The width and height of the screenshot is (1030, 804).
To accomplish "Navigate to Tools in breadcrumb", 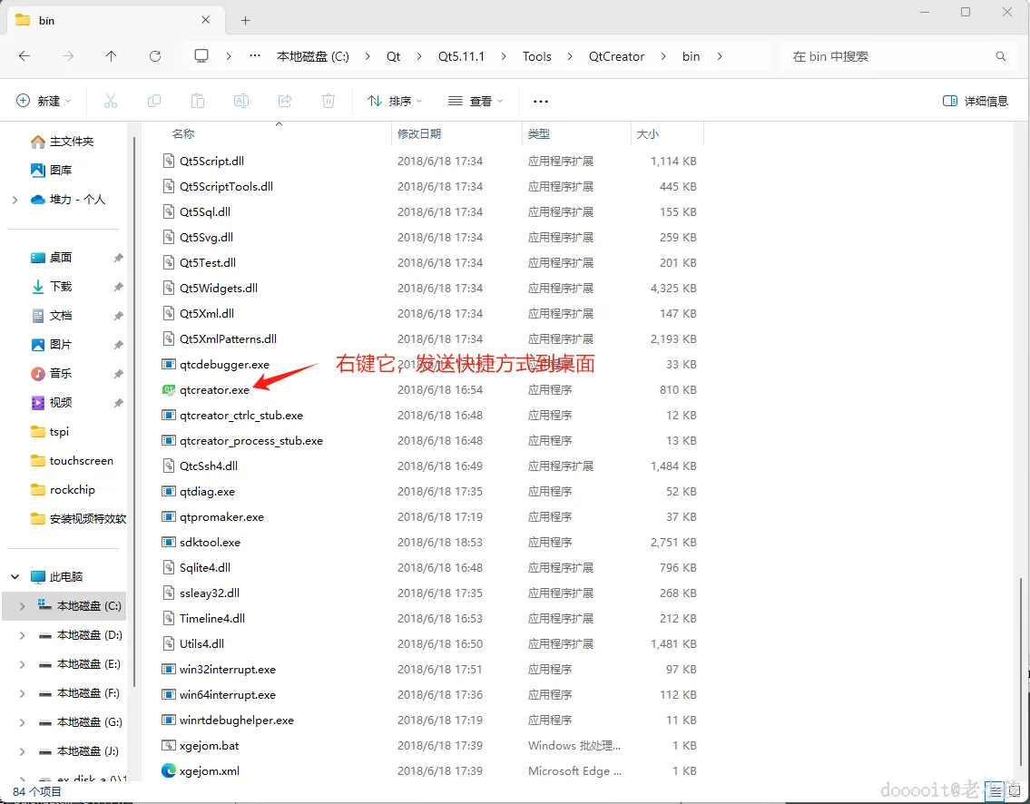I will click(x=536, y=56).
